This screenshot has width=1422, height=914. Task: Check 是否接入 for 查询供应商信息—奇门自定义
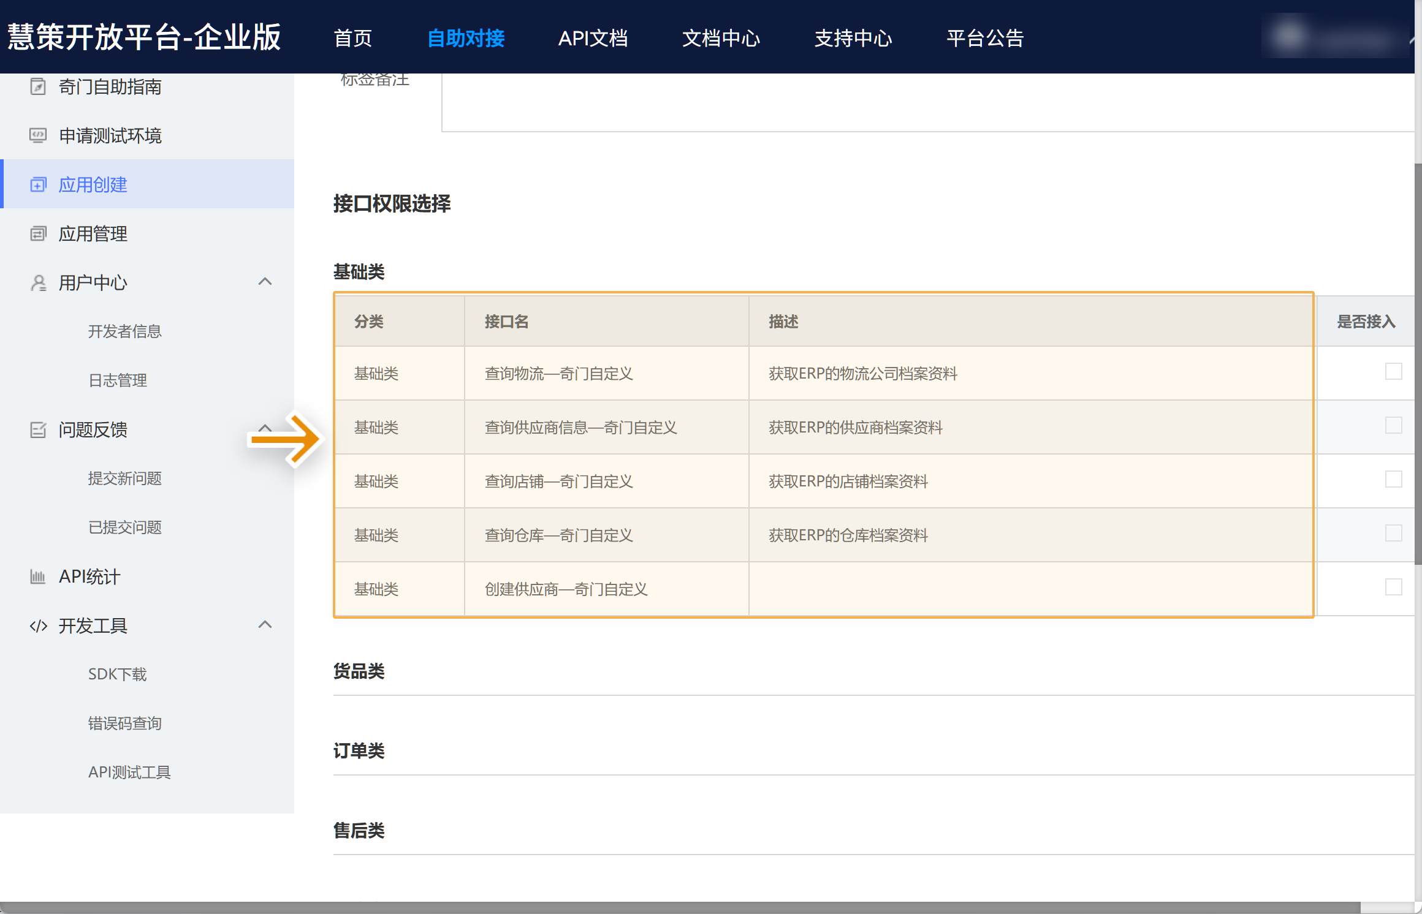click(x=1393, y=425)
